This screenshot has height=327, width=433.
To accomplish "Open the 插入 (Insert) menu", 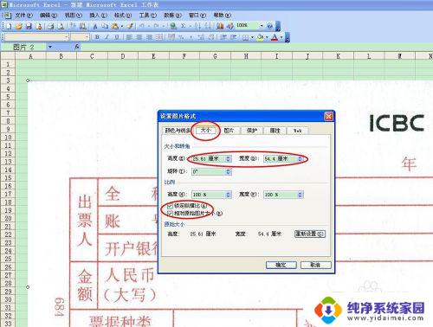I will click(x=98, y=16).
